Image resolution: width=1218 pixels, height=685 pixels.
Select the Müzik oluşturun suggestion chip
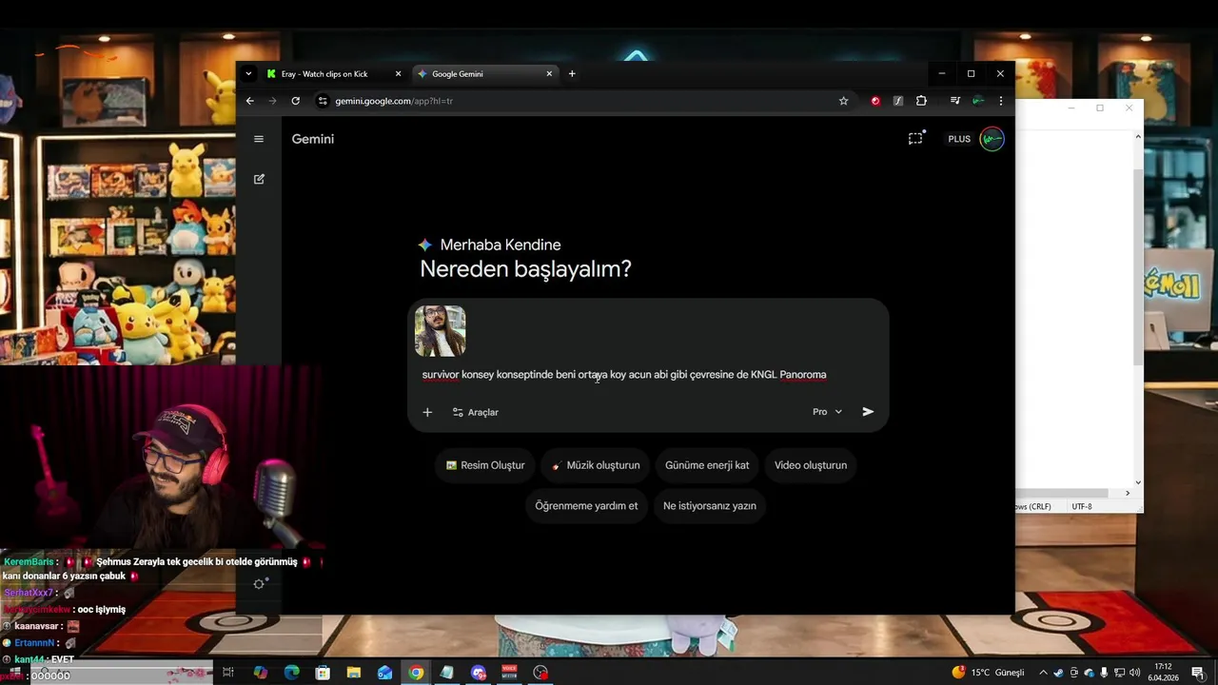click(596, 465)
